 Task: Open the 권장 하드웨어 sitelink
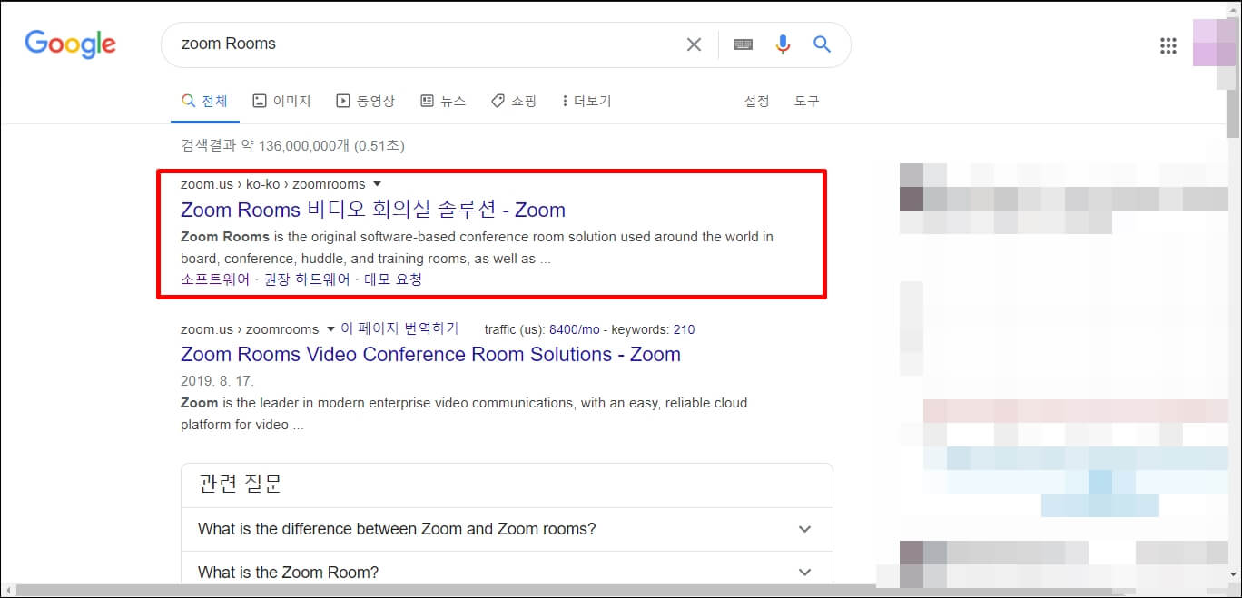[x=307, y=279]
